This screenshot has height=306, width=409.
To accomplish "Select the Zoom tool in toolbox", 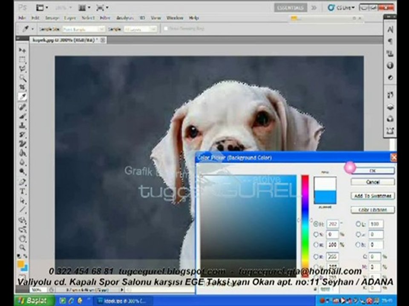I will (23, 247).
